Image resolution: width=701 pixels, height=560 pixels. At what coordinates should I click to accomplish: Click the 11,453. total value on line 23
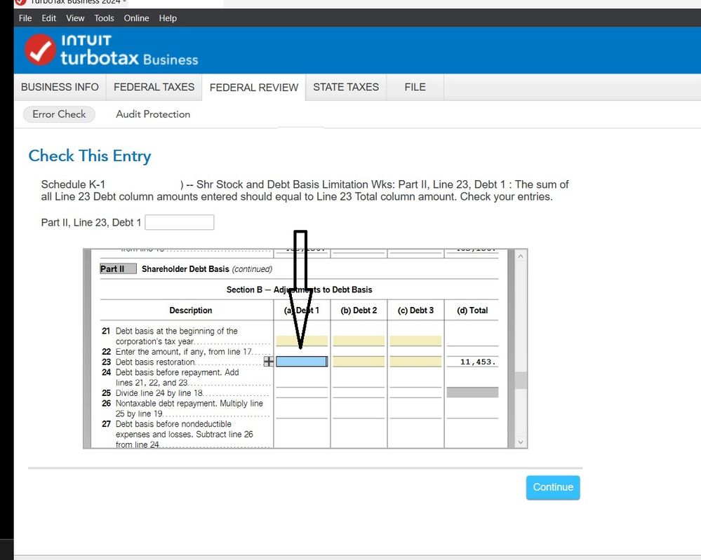coord(478,362)
